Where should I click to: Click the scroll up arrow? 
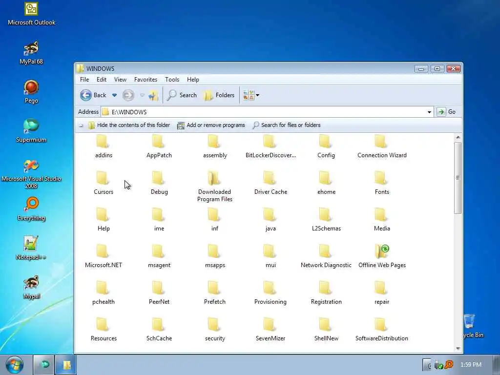(x=458, y=137)
